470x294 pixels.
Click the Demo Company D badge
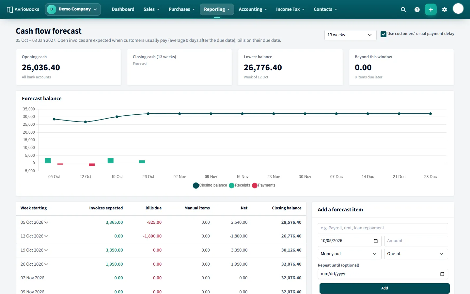click(52, 9)
